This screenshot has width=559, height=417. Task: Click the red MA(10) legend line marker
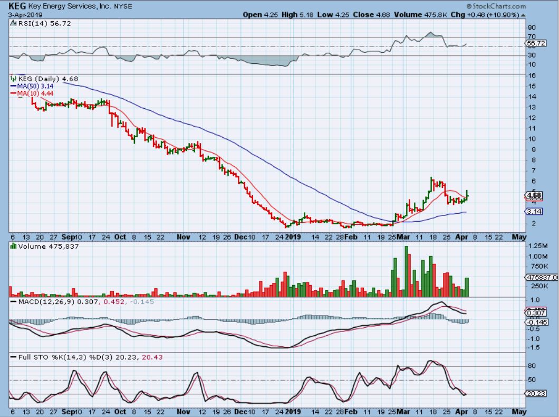pos(14,93)
